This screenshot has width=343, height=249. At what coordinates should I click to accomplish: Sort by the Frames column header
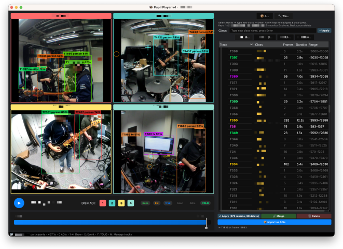(x=288, y=45)
